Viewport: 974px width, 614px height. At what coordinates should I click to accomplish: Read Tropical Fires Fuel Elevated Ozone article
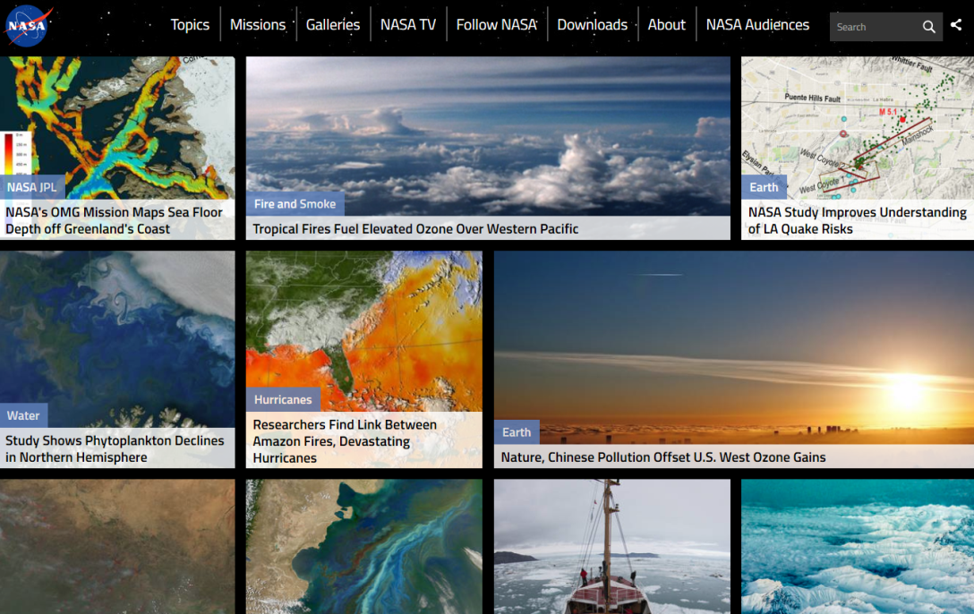pyautogui.click(x=415, y=229)
